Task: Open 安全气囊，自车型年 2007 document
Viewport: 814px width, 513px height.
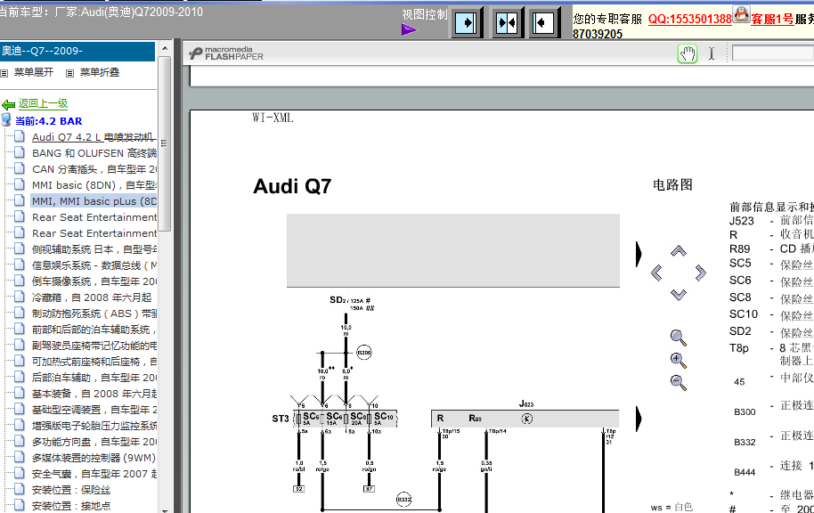Action: (x=94, y=474)
